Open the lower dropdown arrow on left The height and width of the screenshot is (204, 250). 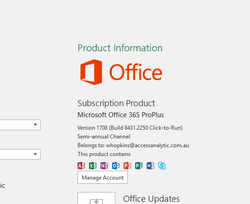(x=35, y=154)
